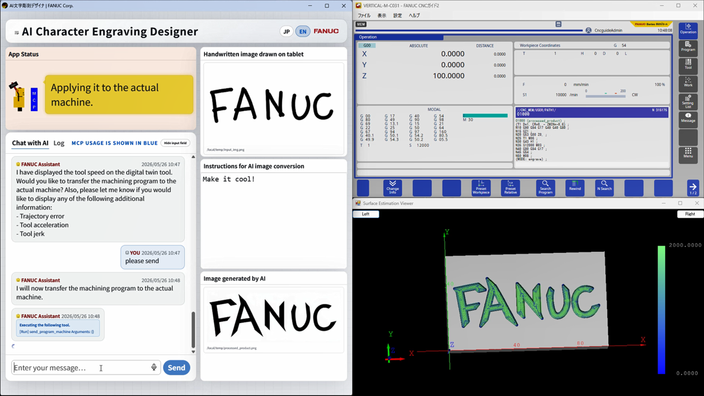
Task: Focus the Enter your message input field
Action: [86, 368]
